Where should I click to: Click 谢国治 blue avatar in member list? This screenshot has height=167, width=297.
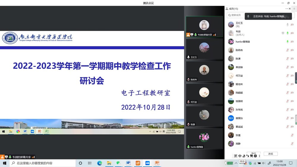[x=231, y=118]
